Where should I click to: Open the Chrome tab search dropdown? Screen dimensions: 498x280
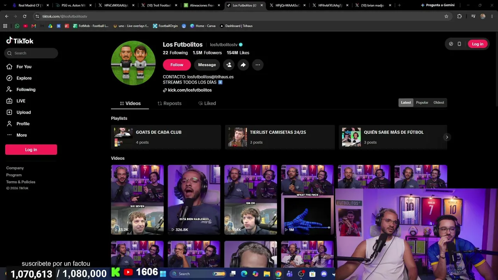[x=5, y=5]
